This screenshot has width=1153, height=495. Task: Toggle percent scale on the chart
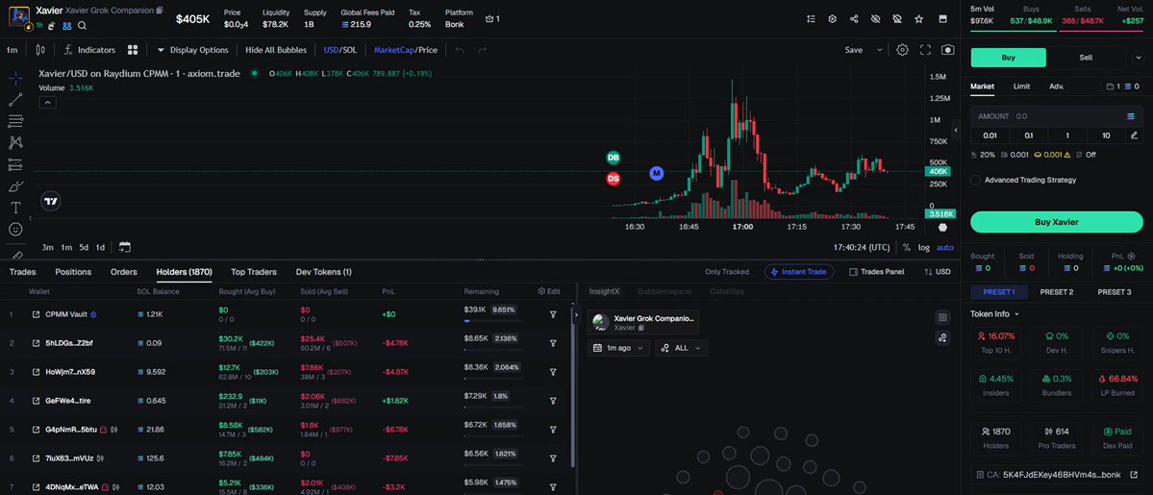tap(907, 247)
